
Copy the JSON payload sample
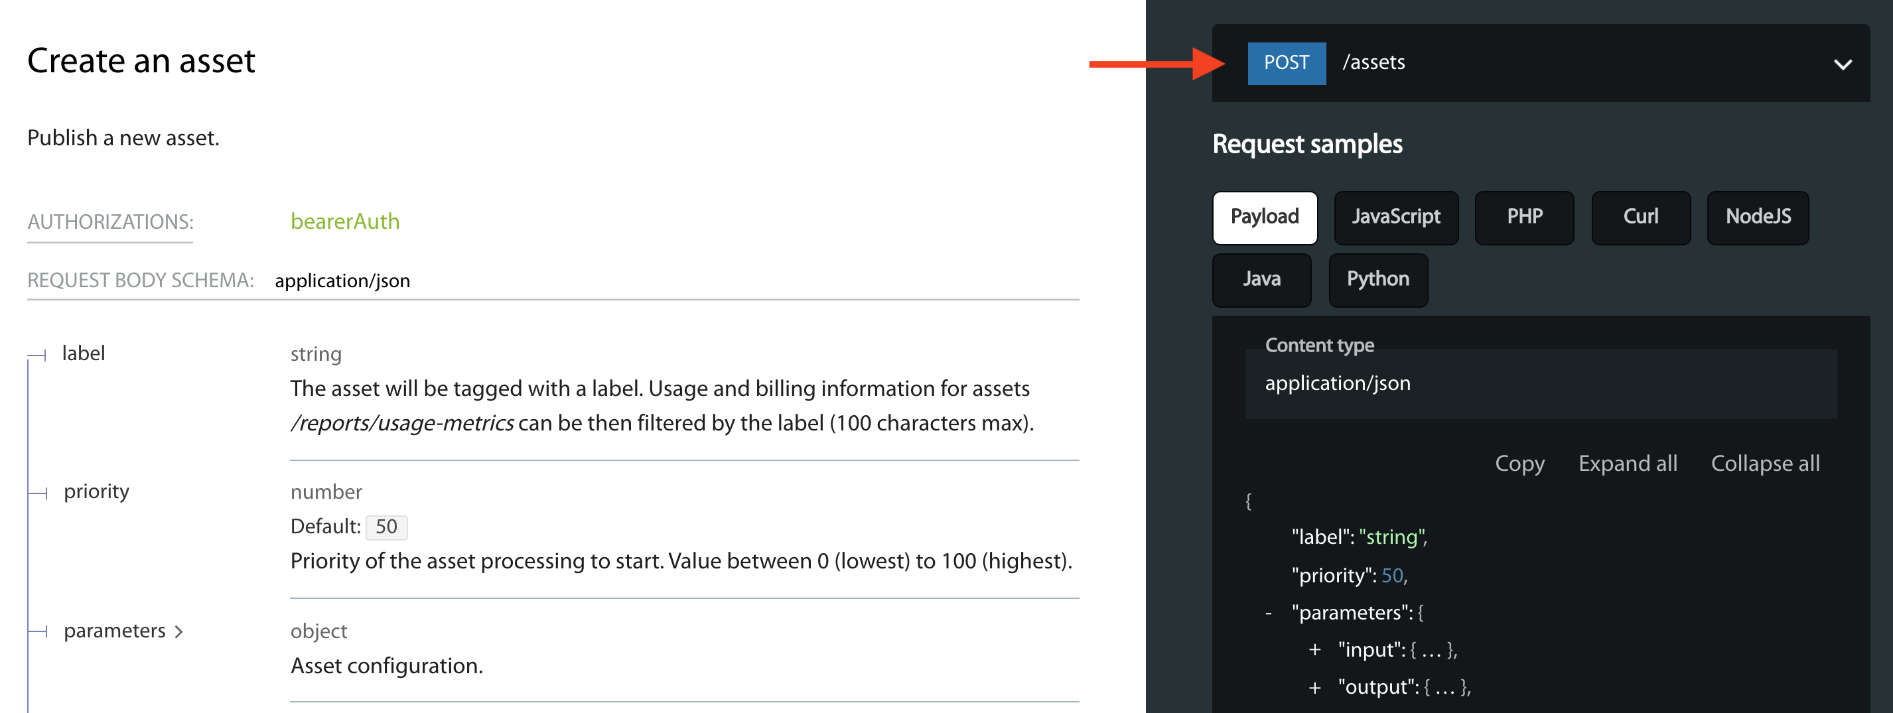(1519, 464)
